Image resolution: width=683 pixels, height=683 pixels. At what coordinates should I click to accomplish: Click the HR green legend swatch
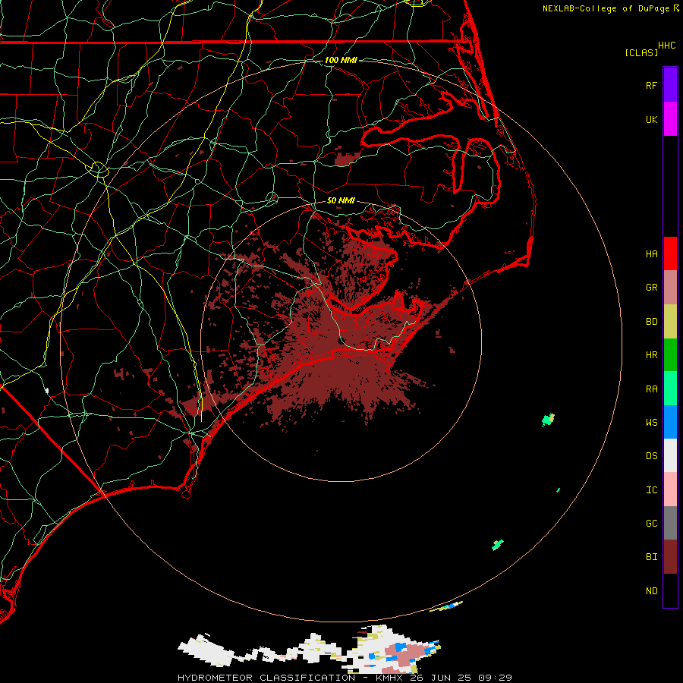point(670,355)
